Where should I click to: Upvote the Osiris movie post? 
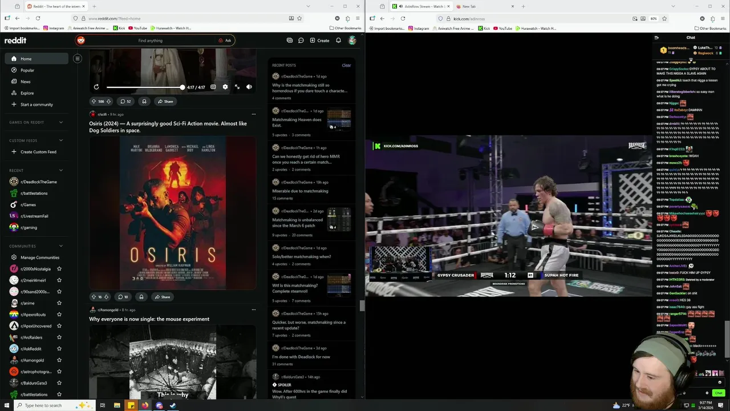coord(94,297)
